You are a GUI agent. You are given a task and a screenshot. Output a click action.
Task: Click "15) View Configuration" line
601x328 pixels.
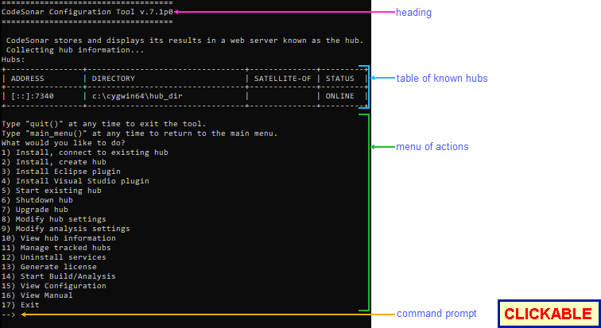click(x=54, y=286)
